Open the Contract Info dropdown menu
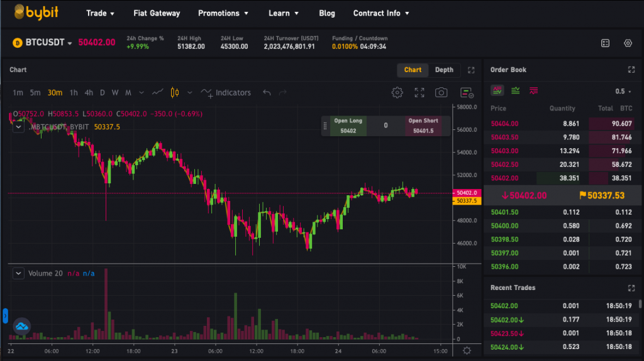 381,13
